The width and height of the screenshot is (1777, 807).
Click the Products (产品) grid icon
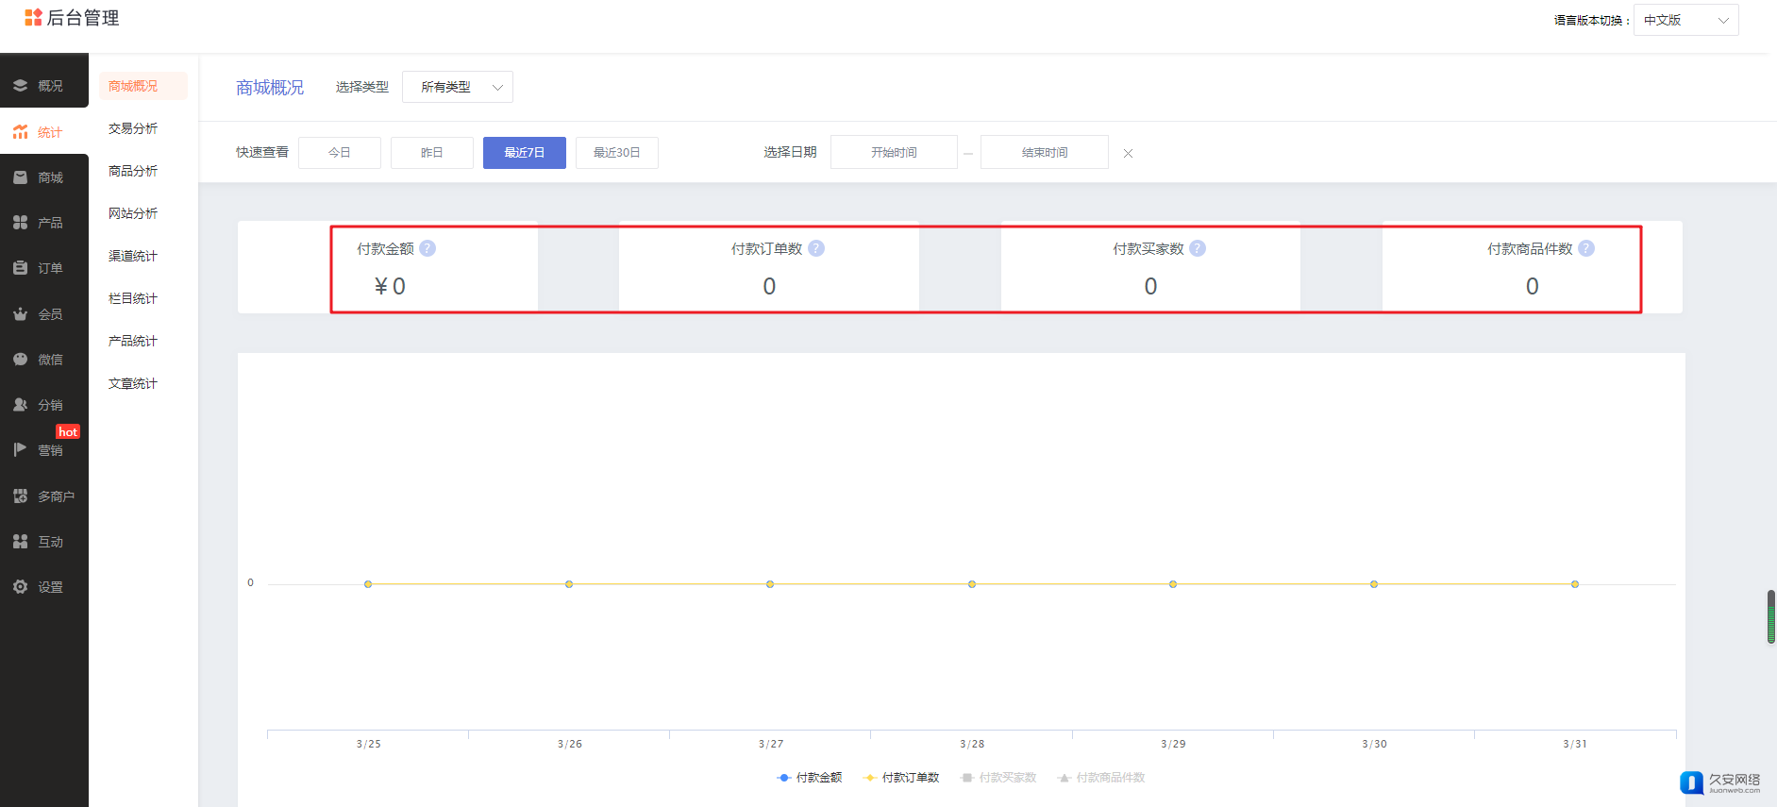(20, 223)
